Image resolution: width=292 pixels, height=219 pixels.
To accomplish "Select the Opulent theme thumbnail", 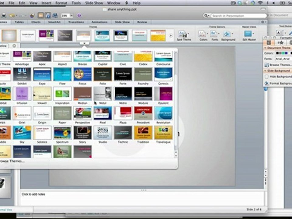I will tap(163, 94).
